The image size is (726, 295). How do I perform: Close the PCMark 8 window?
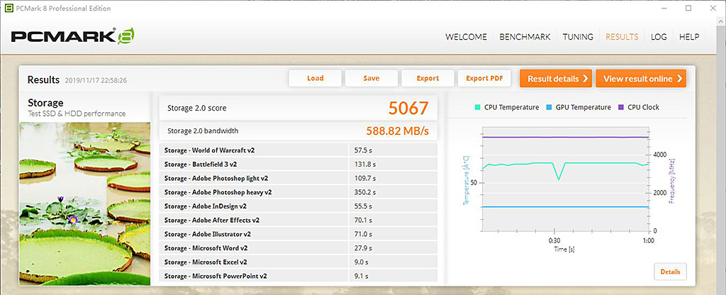(713, 9)
